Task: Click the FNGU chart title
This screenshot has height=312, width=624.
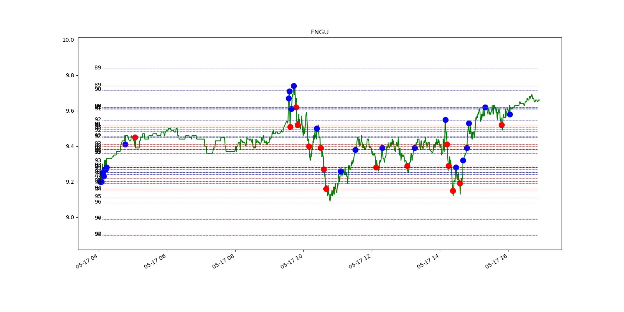Action: [x=319, y=32]
